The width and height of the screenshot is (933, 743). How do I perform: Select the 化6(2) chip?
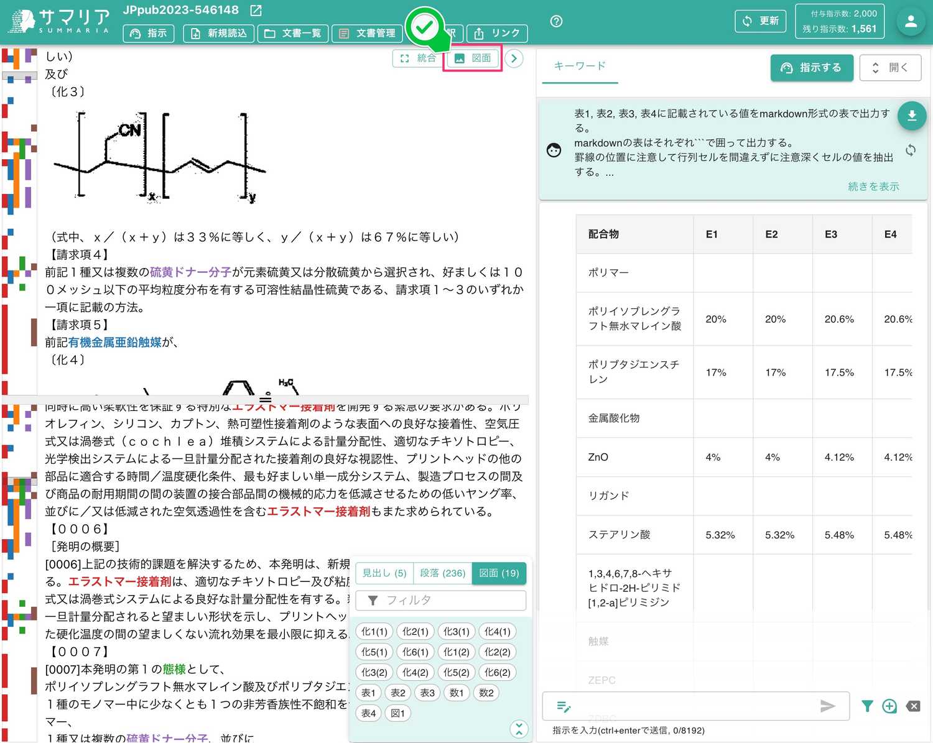(x=498, y=673)
